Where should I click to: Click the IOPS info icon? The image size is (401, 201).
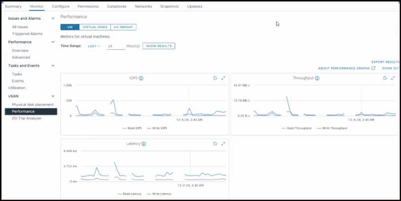point(141,78)
